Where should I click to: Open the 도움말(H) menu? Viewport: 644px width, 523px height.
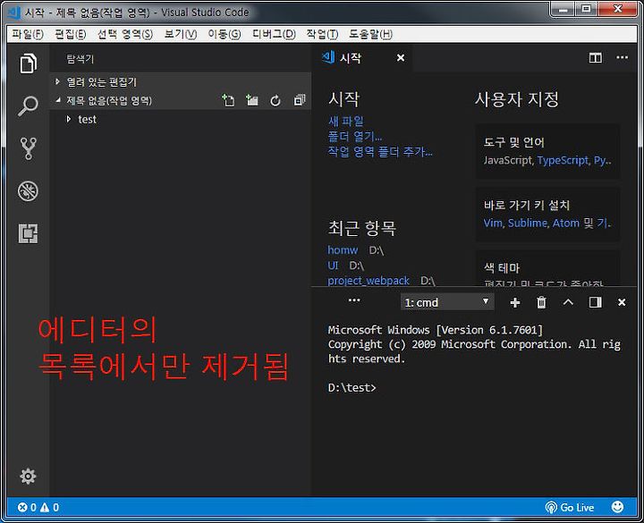(x=371, y=34)
